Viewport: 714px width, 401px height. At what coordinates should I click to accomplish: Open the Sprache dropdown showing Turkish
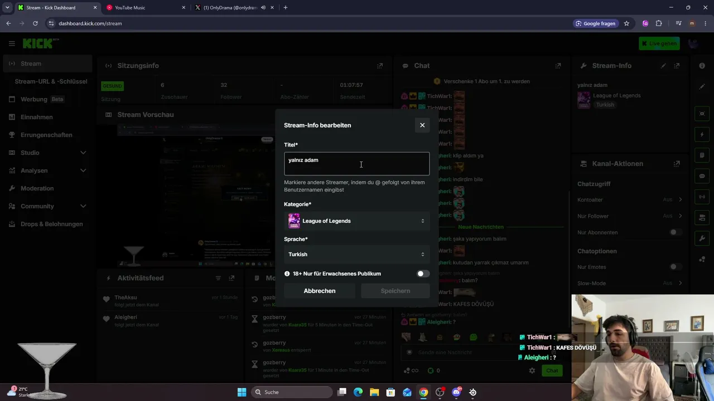coord(357,255)
